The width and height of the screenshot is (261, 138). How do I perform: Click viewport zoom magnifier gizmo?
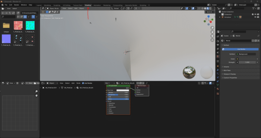coord(212,28)
